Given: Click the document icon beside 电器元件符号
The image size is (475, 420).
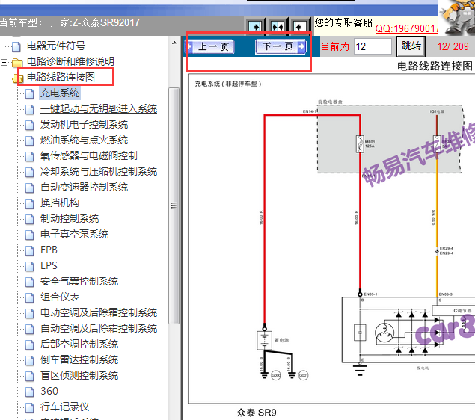Looking at the screenshot, I should [16, 46].
